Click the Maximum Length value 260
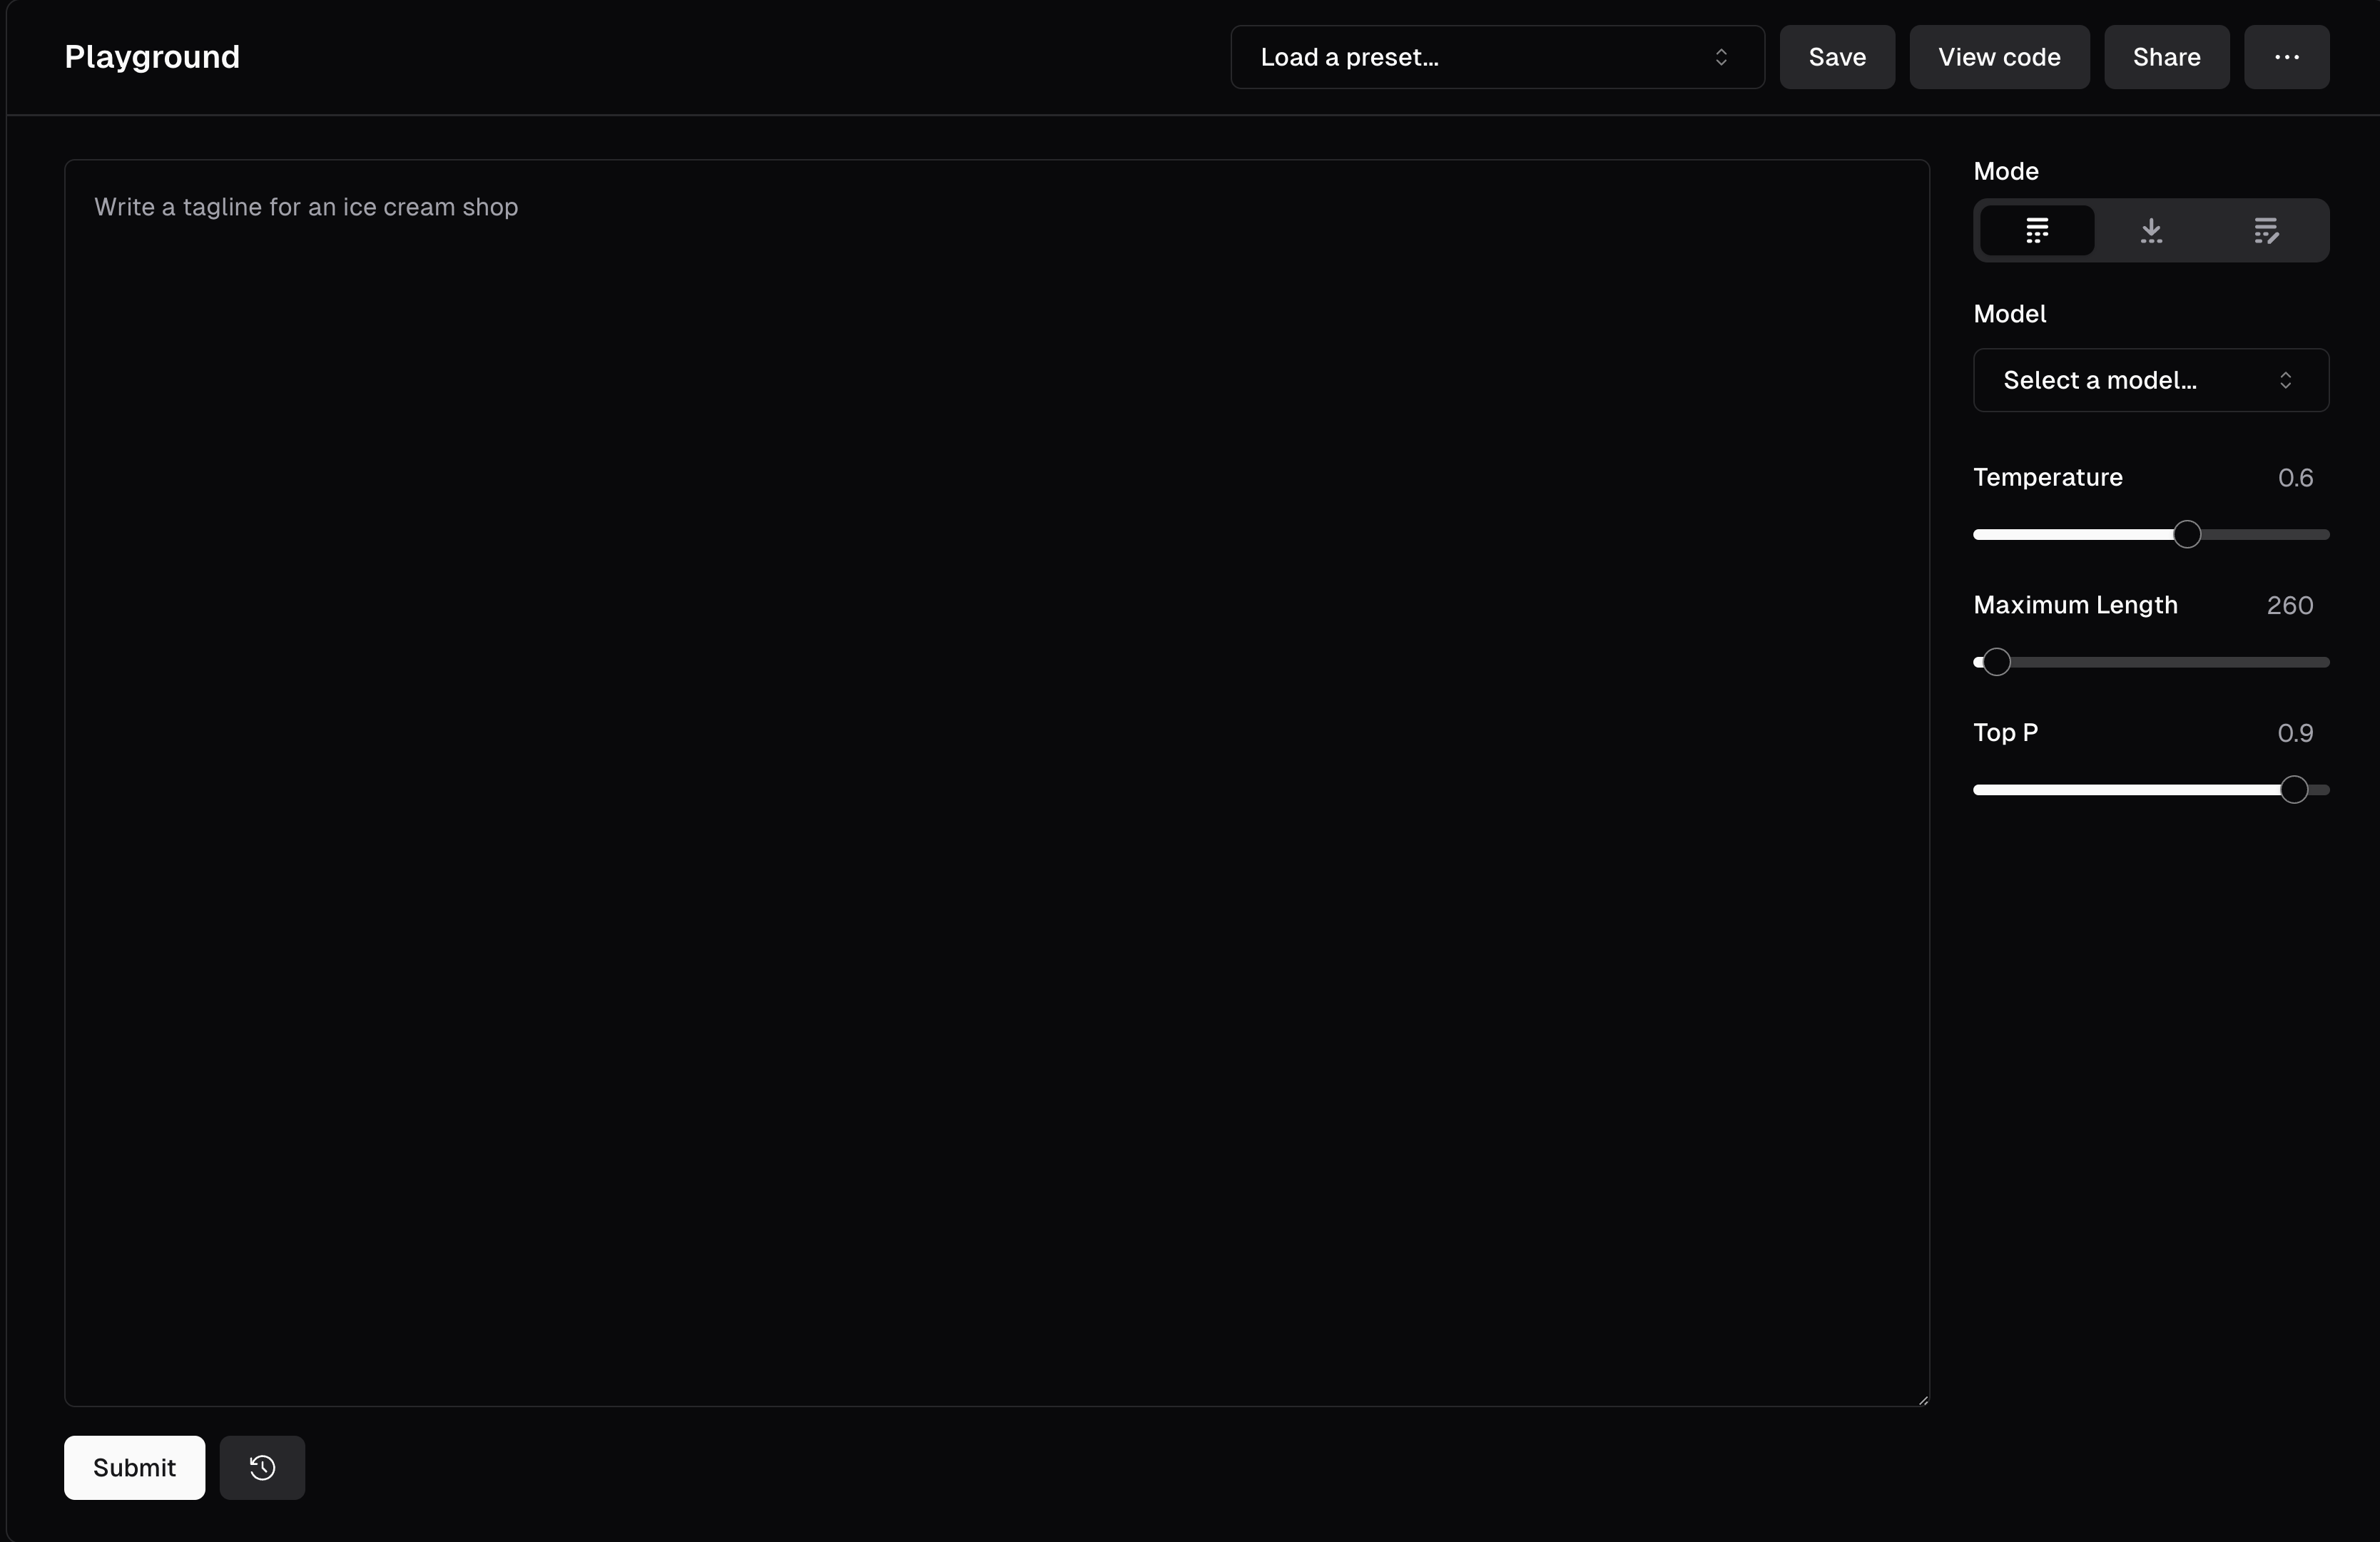Image resolution: width=2380 pixels, height=1542 pixels. pyautogui.click(x=2289, y=606)
